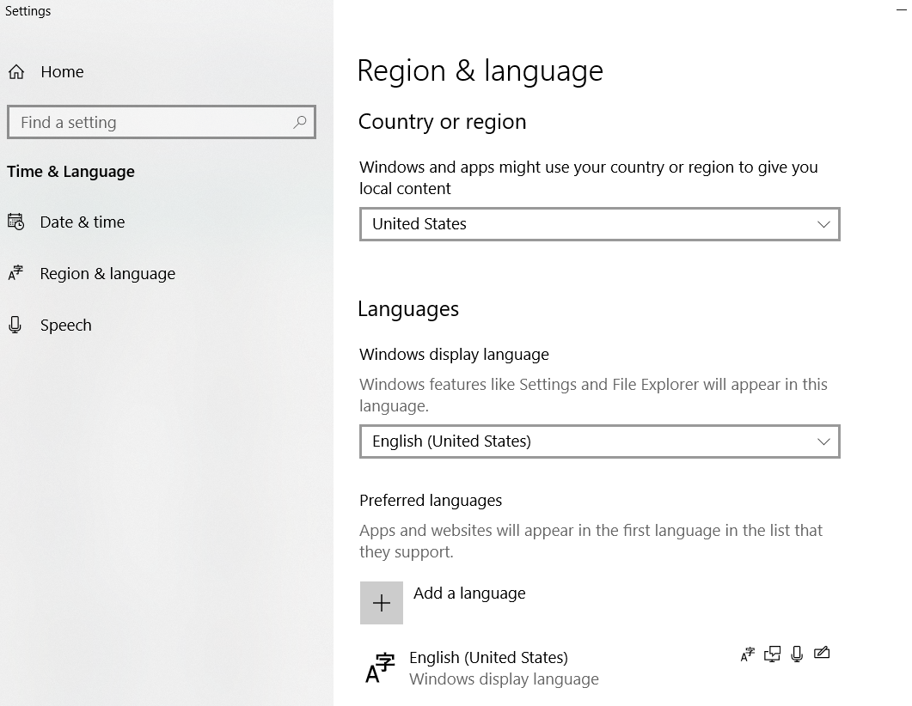Click speech recognition microphone icon on English row
Image resolution: width=912 pixels, height=706 pixels.
(x=797, y=654)
